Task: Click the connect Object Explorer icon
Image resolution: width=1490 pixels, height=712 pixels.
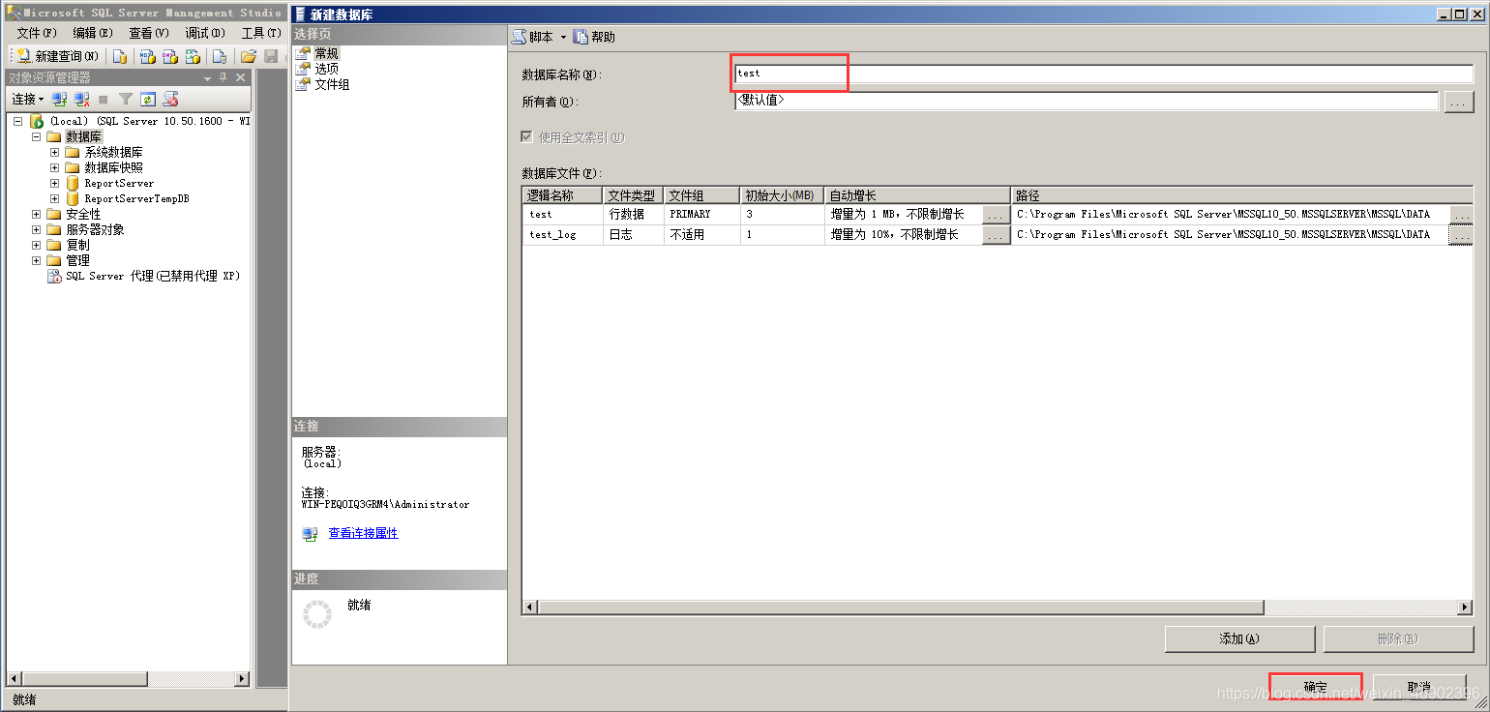Action: point(60,99)
